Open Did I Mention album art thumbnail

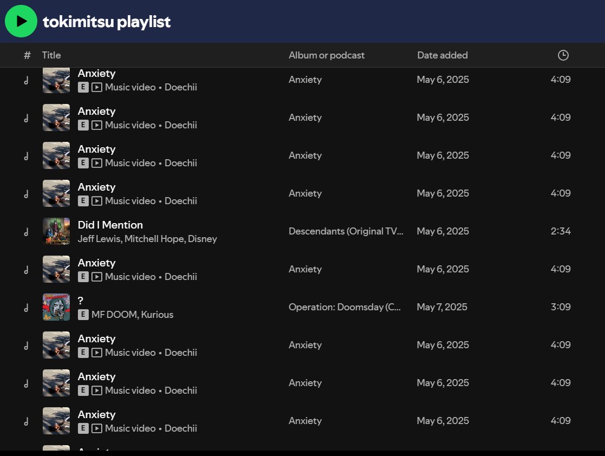(x=56, y=231)
